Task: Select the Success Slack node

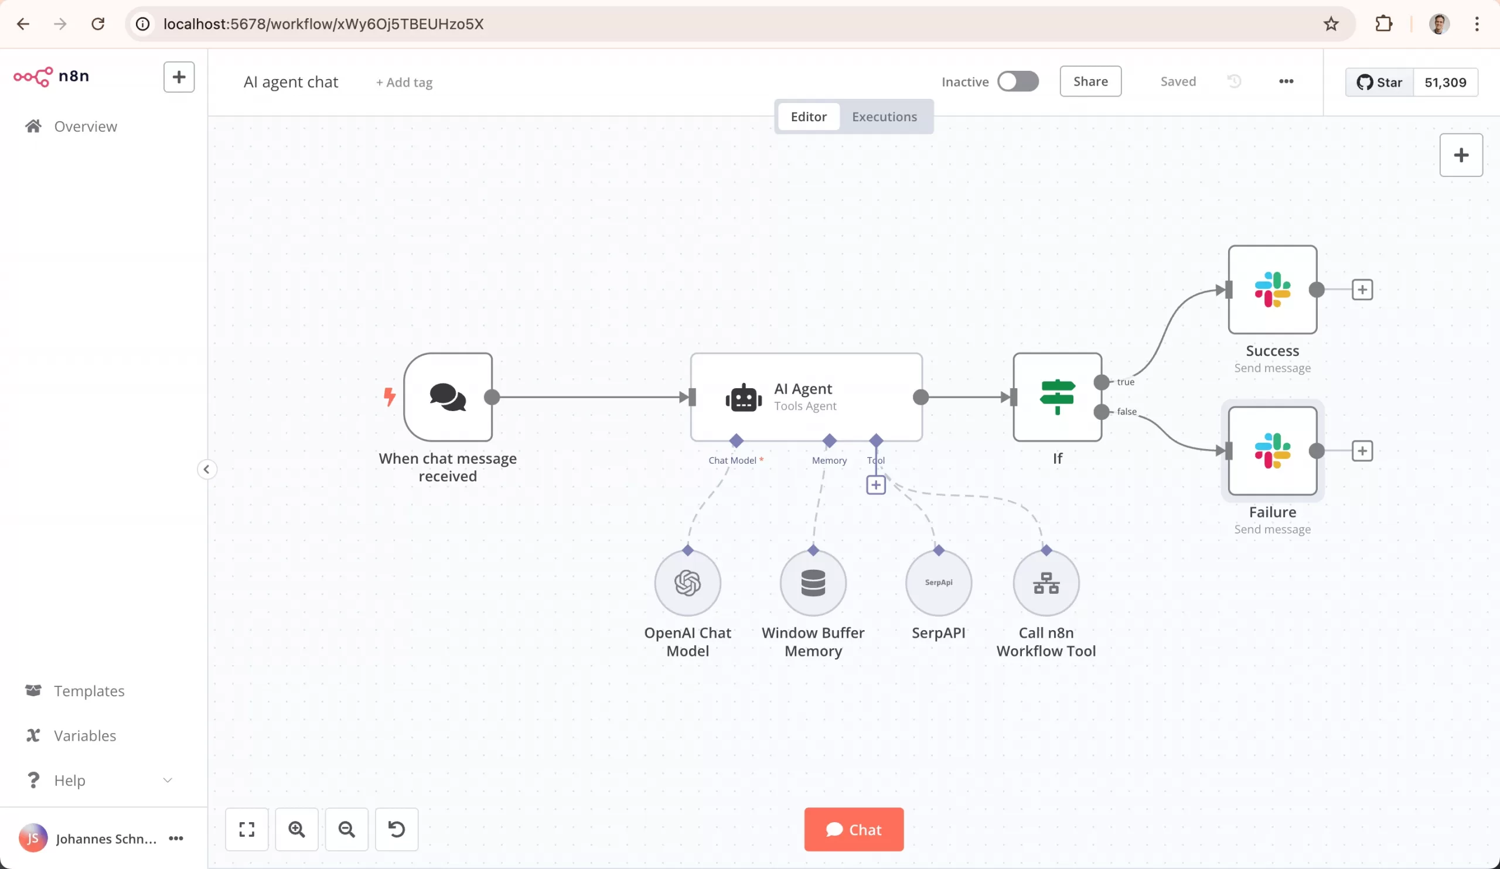Action: [1273, 290]
